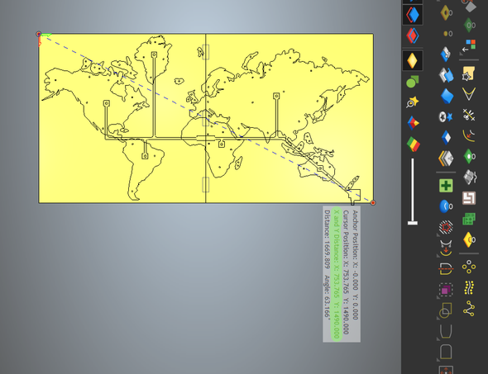Click the red measurement endpoint at map corner
The height and width of the screenshot is (374, 488).
click(x=373, y=202)
